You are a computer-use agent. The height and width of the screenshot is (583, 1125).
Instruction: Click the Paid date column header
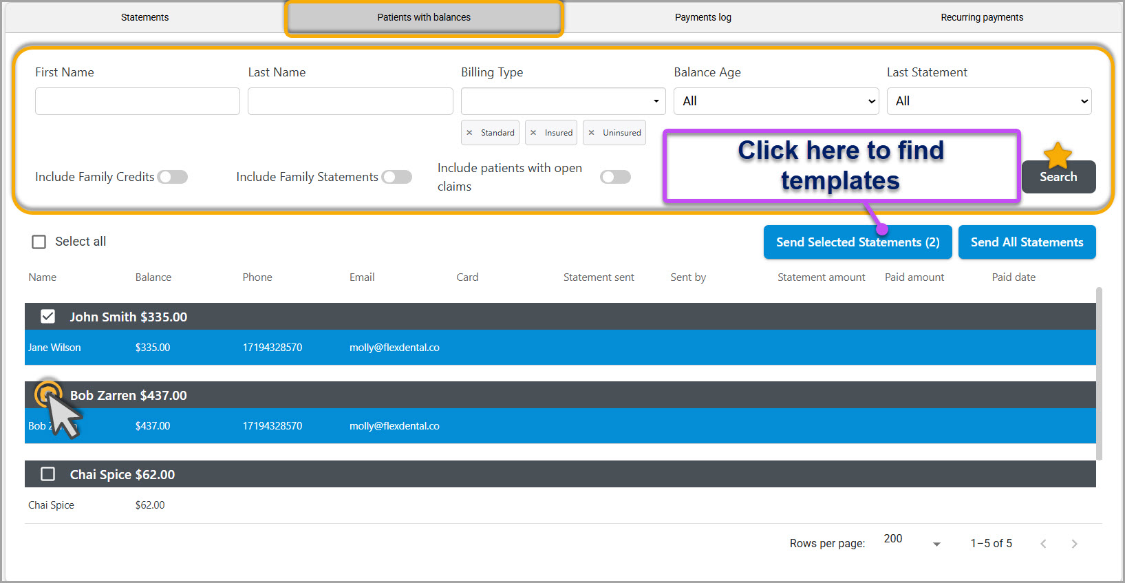pos(1014,277)
